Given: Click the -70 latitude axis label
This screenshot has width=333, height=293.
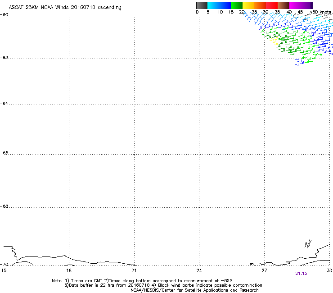Looking at the screenshot, I should [4, 265].
